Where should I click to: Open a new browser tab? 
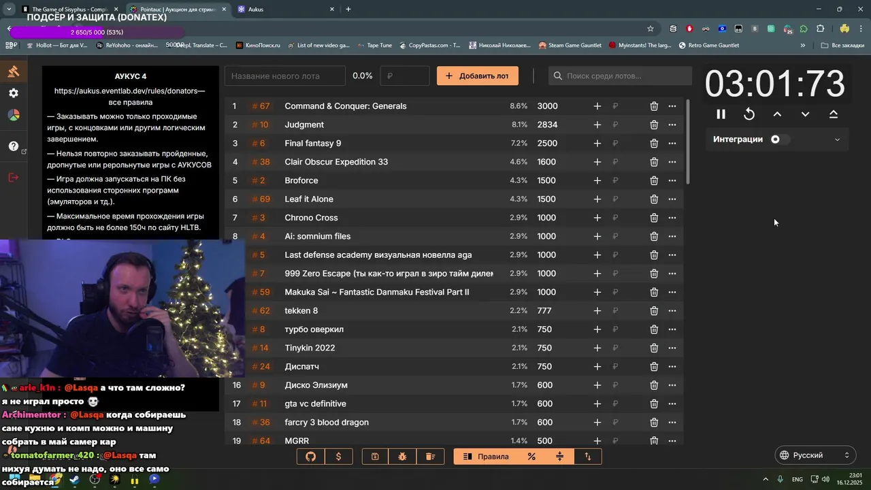tap(348, 10)
